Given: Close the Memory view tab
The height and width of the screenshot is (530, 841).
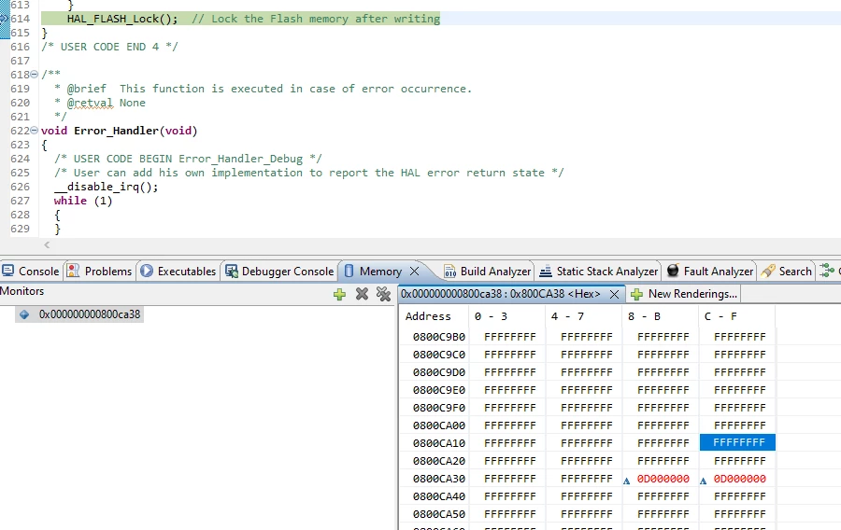Looking at the screenshot, I should [415, 272].
